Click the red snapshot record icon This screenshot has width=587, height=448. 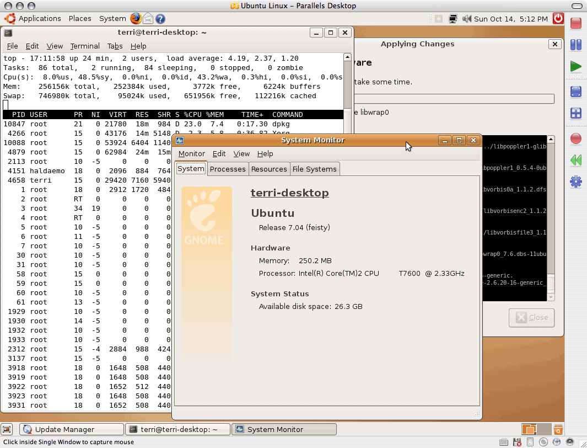[x=575, y=138]
